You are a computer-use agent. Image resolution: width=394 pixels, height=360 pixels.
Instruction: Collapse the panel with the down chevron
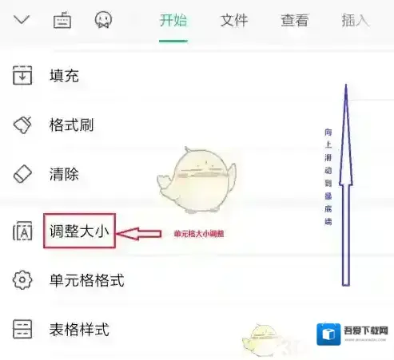coord(22,20)
